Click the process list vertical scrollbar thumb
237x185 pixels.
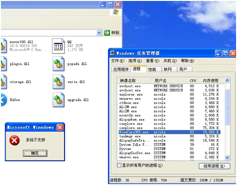click(227, 107)
